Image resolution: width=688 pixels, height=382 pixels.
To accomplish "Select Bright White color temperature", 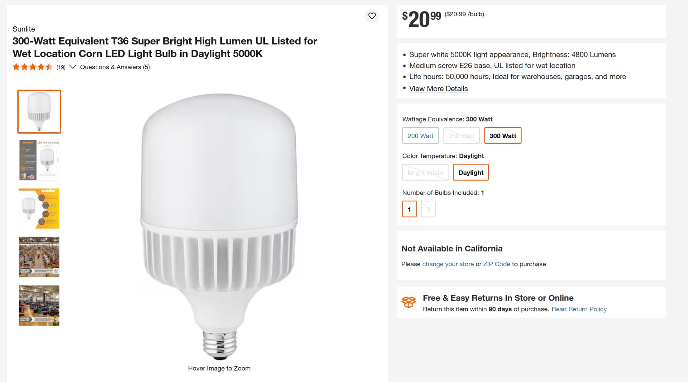I will 425,172.
